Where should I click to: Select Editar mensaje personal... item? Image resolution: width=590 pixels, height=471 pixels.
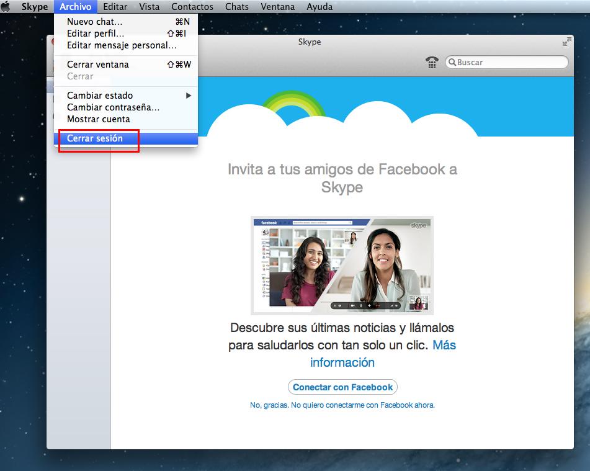tap(122, 45)
